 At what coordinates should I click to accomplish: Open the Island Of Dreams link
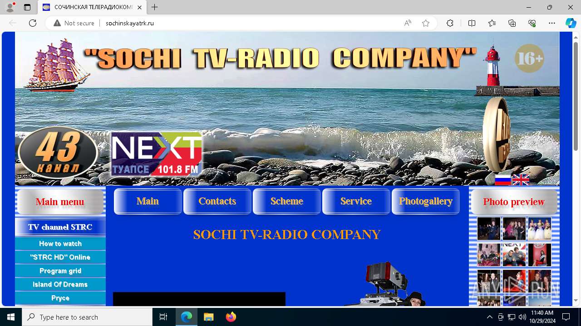pos(60,284)
